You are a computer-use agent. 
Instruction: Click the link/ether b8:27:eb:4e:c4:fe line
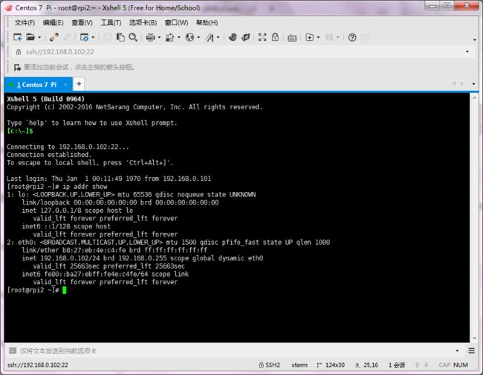(114, 250)
